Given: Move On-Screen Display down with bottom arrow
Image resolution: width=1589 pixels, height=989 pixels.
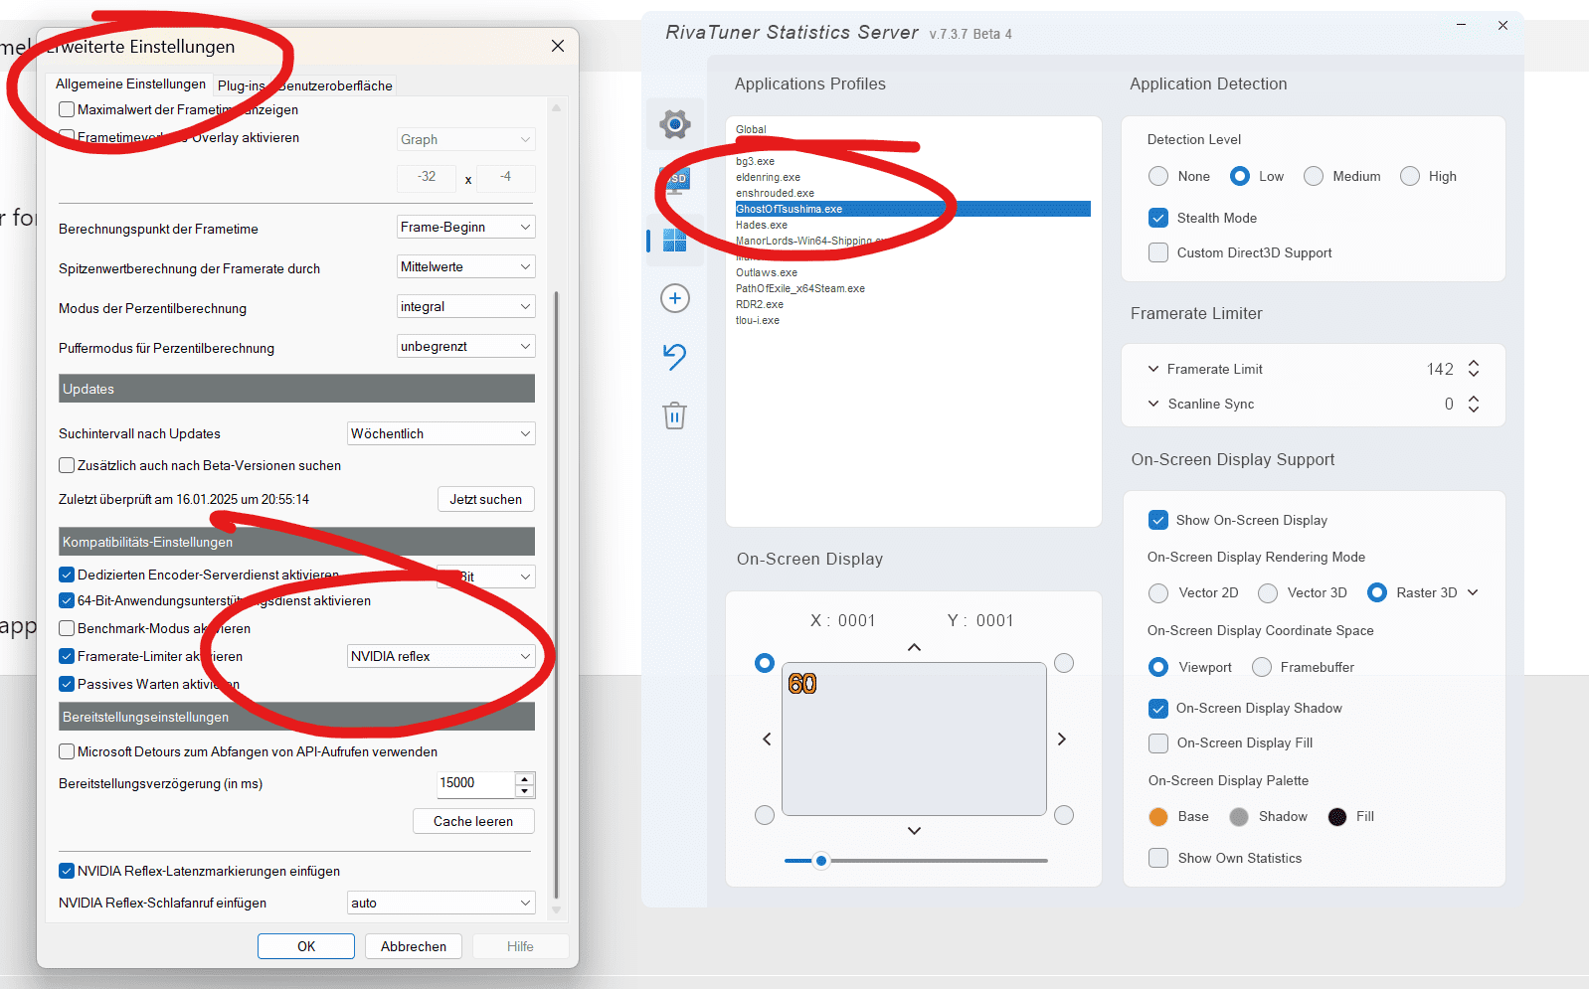Looking at the screenshot, I should click(x=914, y=831).
